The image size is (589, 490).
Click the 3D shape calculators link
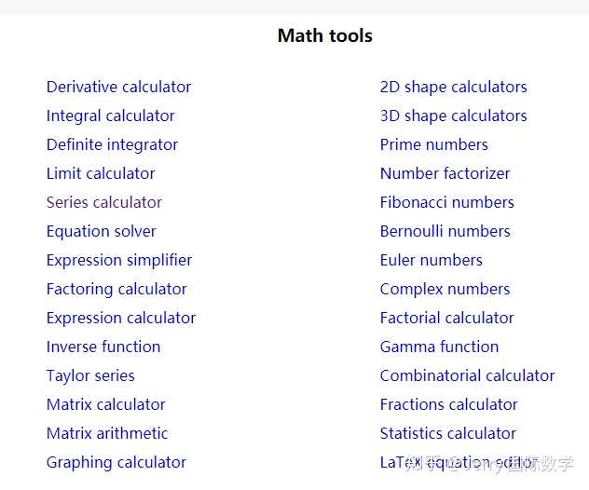[453, 116]
